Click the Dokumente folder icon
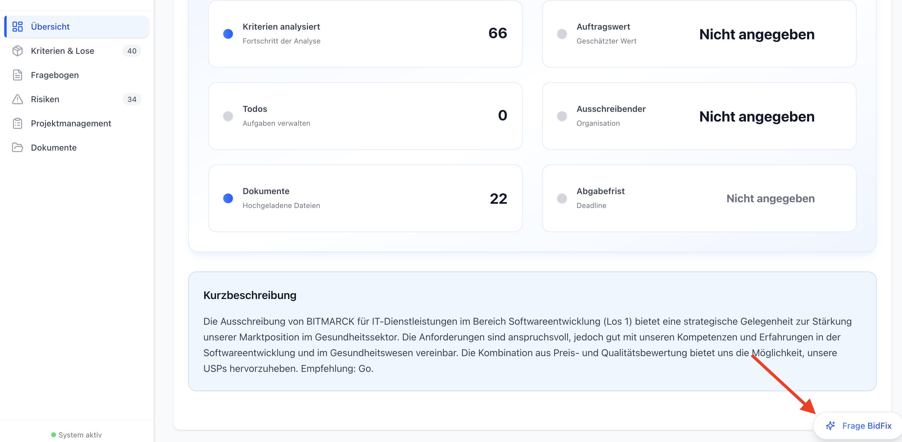 [18, 147]
